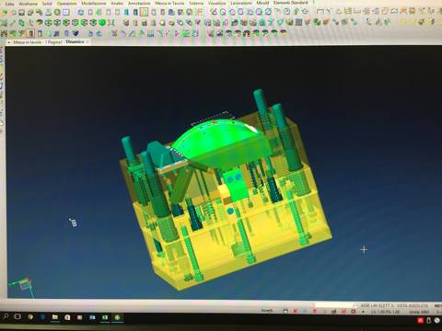Click the blue triangle arrow icon in third row
Viewport: 442px width, 331px height.
click(177, 33)
